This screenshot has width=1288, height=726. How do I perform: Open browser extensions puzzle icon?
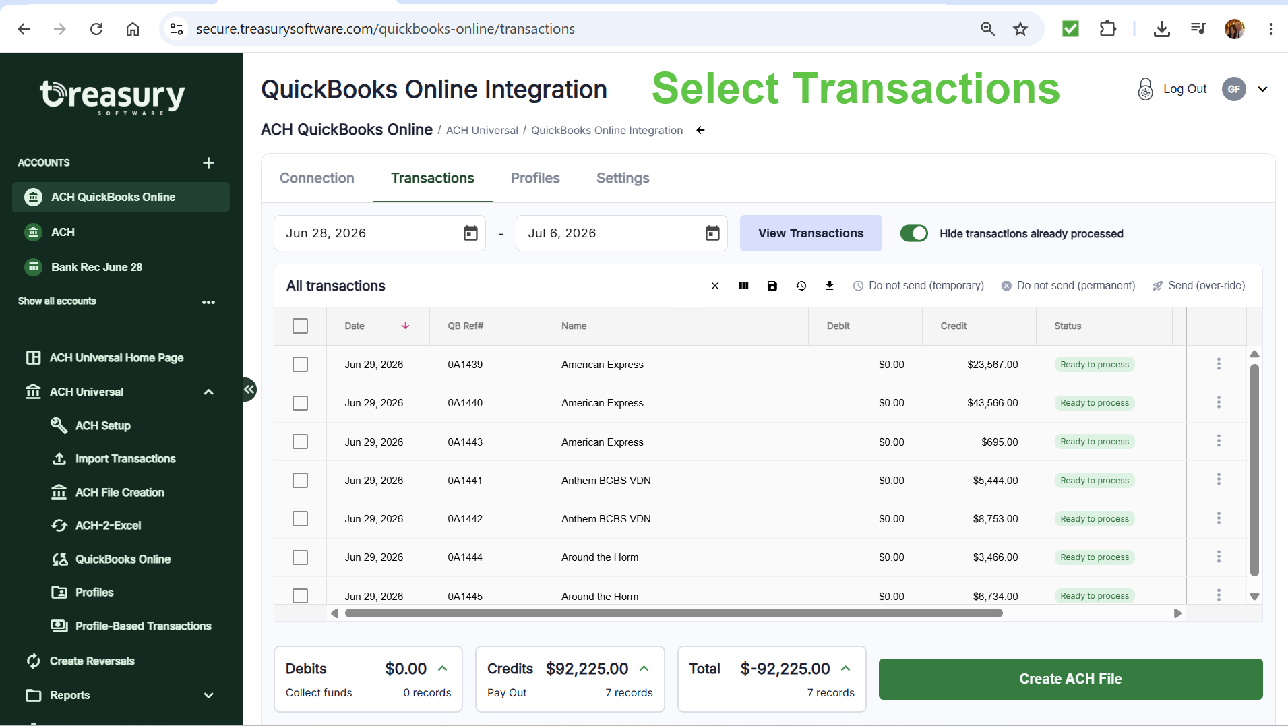(1107, 29)
